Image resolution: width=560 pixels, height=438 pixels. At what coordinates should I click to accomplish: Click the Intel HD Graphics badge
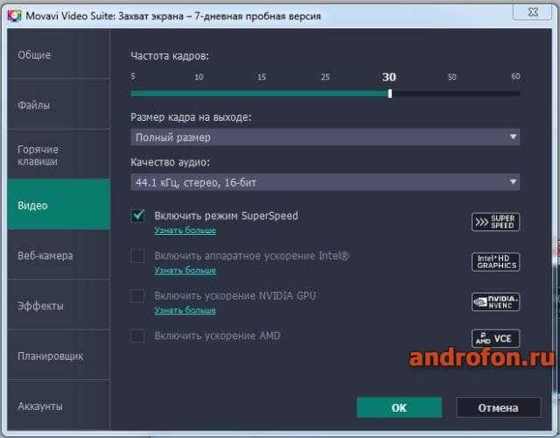pos(495,262)
